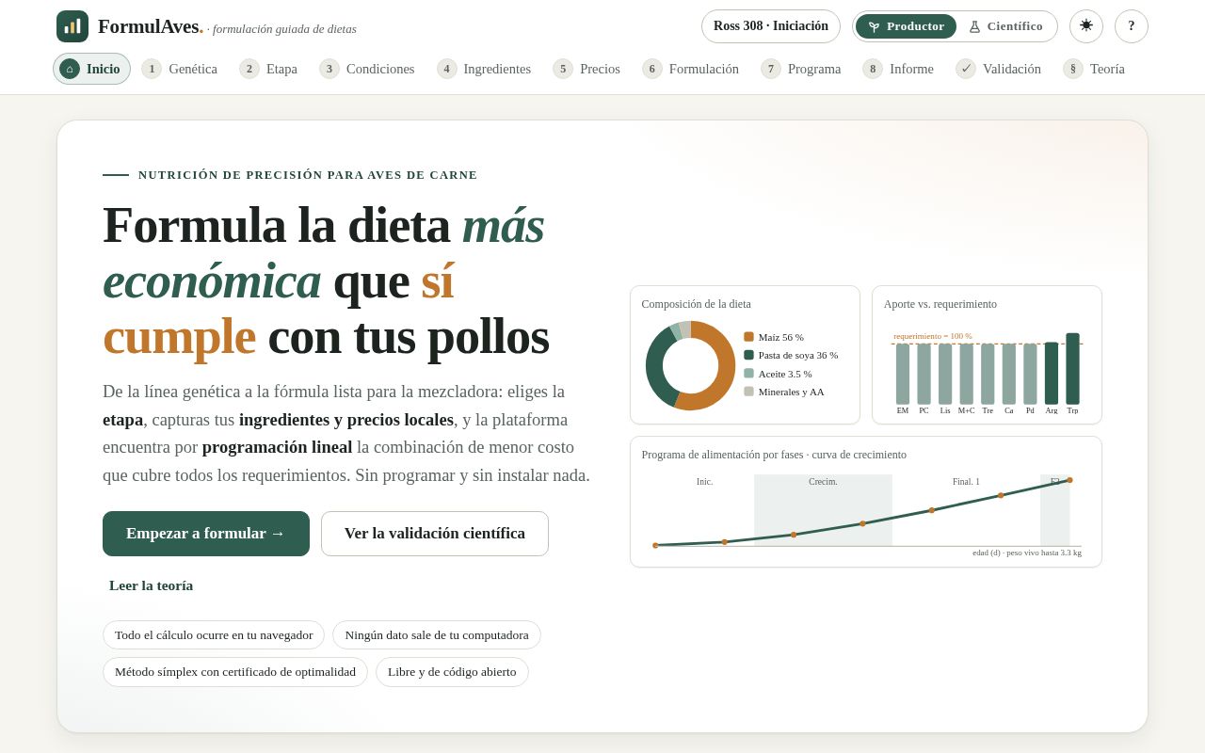
Task: Click the FormulAves bar-chart logo icon
Action: click(x=72, y=26)
